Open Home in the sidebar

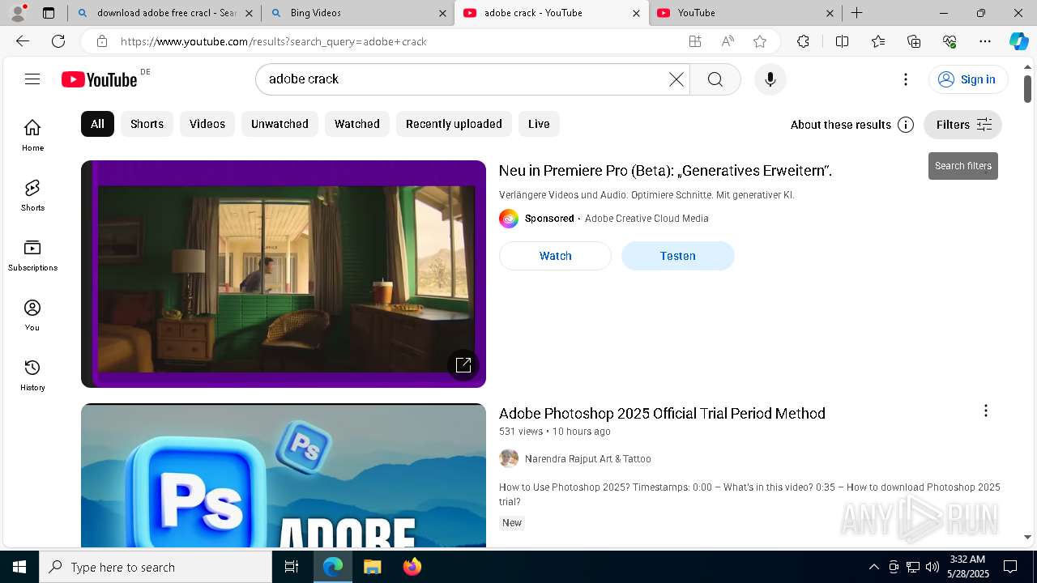click(x=32, y=135)
